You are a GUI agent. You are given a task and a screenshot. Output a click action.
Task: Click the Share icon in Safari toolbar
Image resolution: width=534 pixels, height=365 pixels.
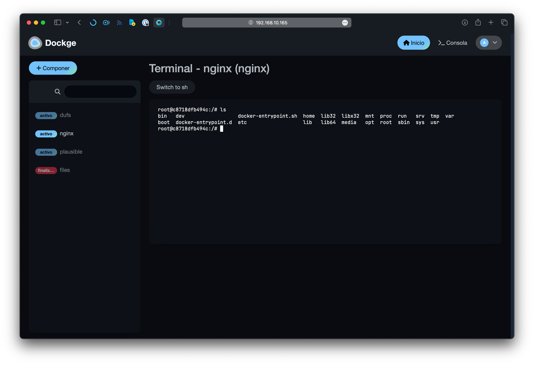(x=478, y=22)
